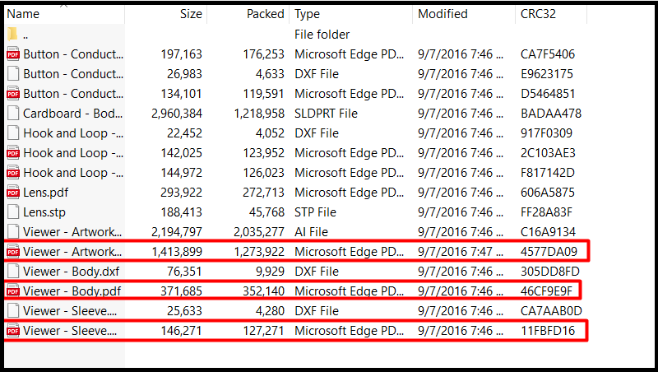The width and height of the screenshot is (658, 372).
Task: Sort by the Size column header
Action: [x=166, y=14]
